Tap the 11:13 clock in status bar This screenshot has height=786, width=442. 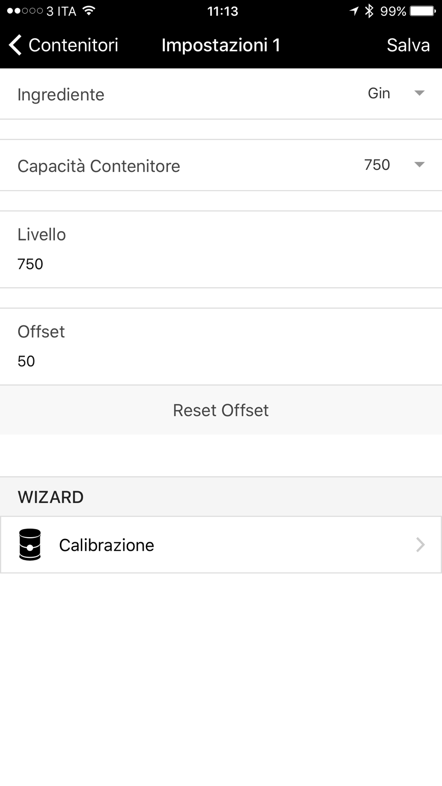click(x=223, y=11)
